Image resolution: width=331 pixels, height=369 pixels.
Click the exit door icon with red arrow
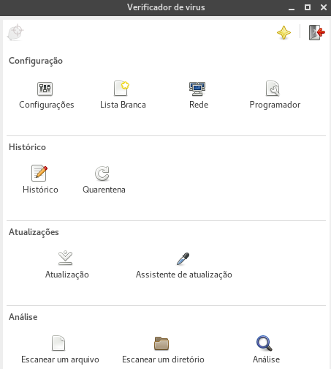317,32
